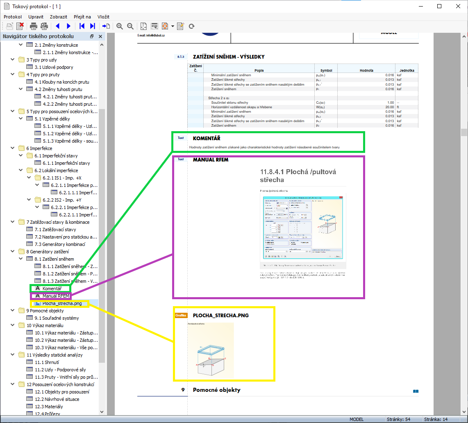Viewport: 468px width, 423px height.
Task: Collapse the 6 Imperfekce folder
Action: (13, 148)
